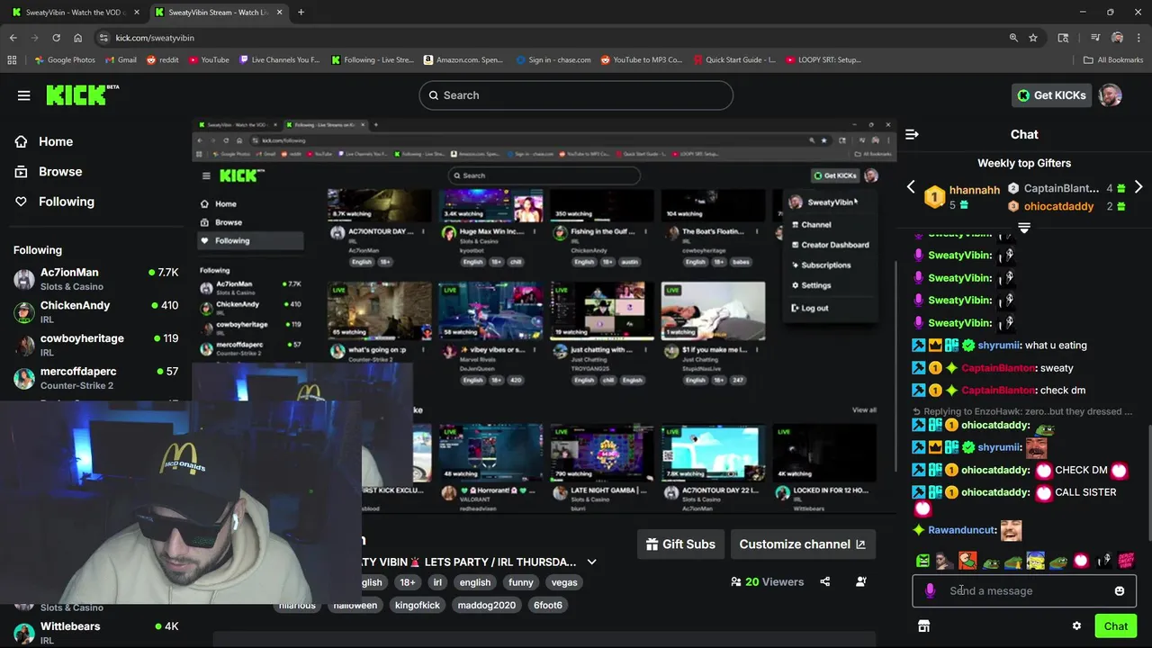Image resolution: width=1152 pixels, height=648 pixels.
Task: Select the halloween tag
Action: click(x=355, y=605)
